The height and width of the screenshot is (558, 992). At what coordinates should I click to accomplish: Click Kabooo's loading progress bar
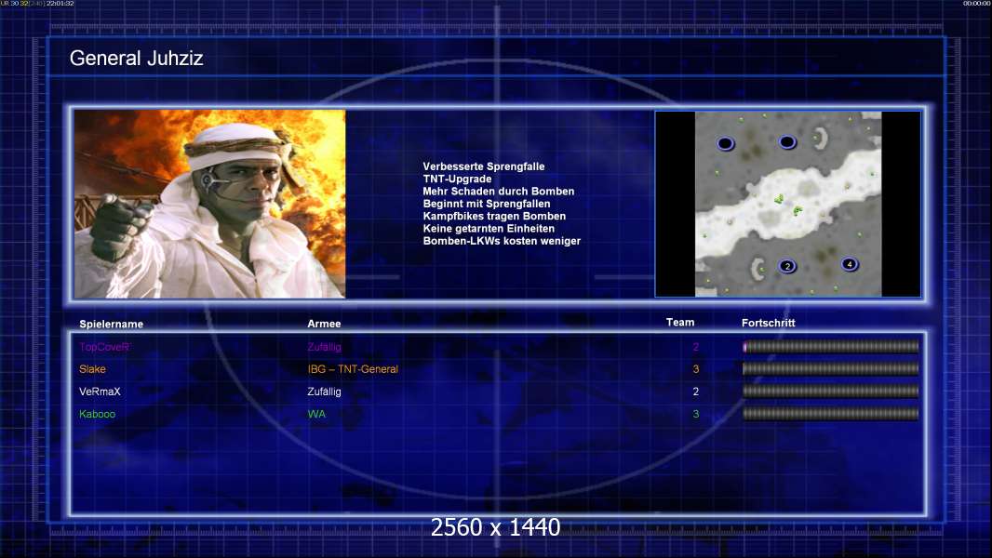point(831,414)
